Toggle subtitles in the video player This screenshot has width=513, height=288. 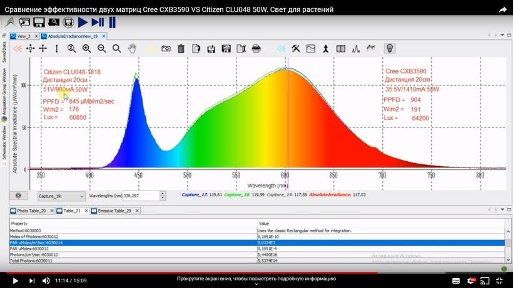point(455,281)
